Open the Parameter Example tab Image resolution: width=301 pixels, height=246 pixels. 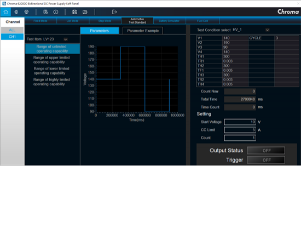tap(143, 31)
